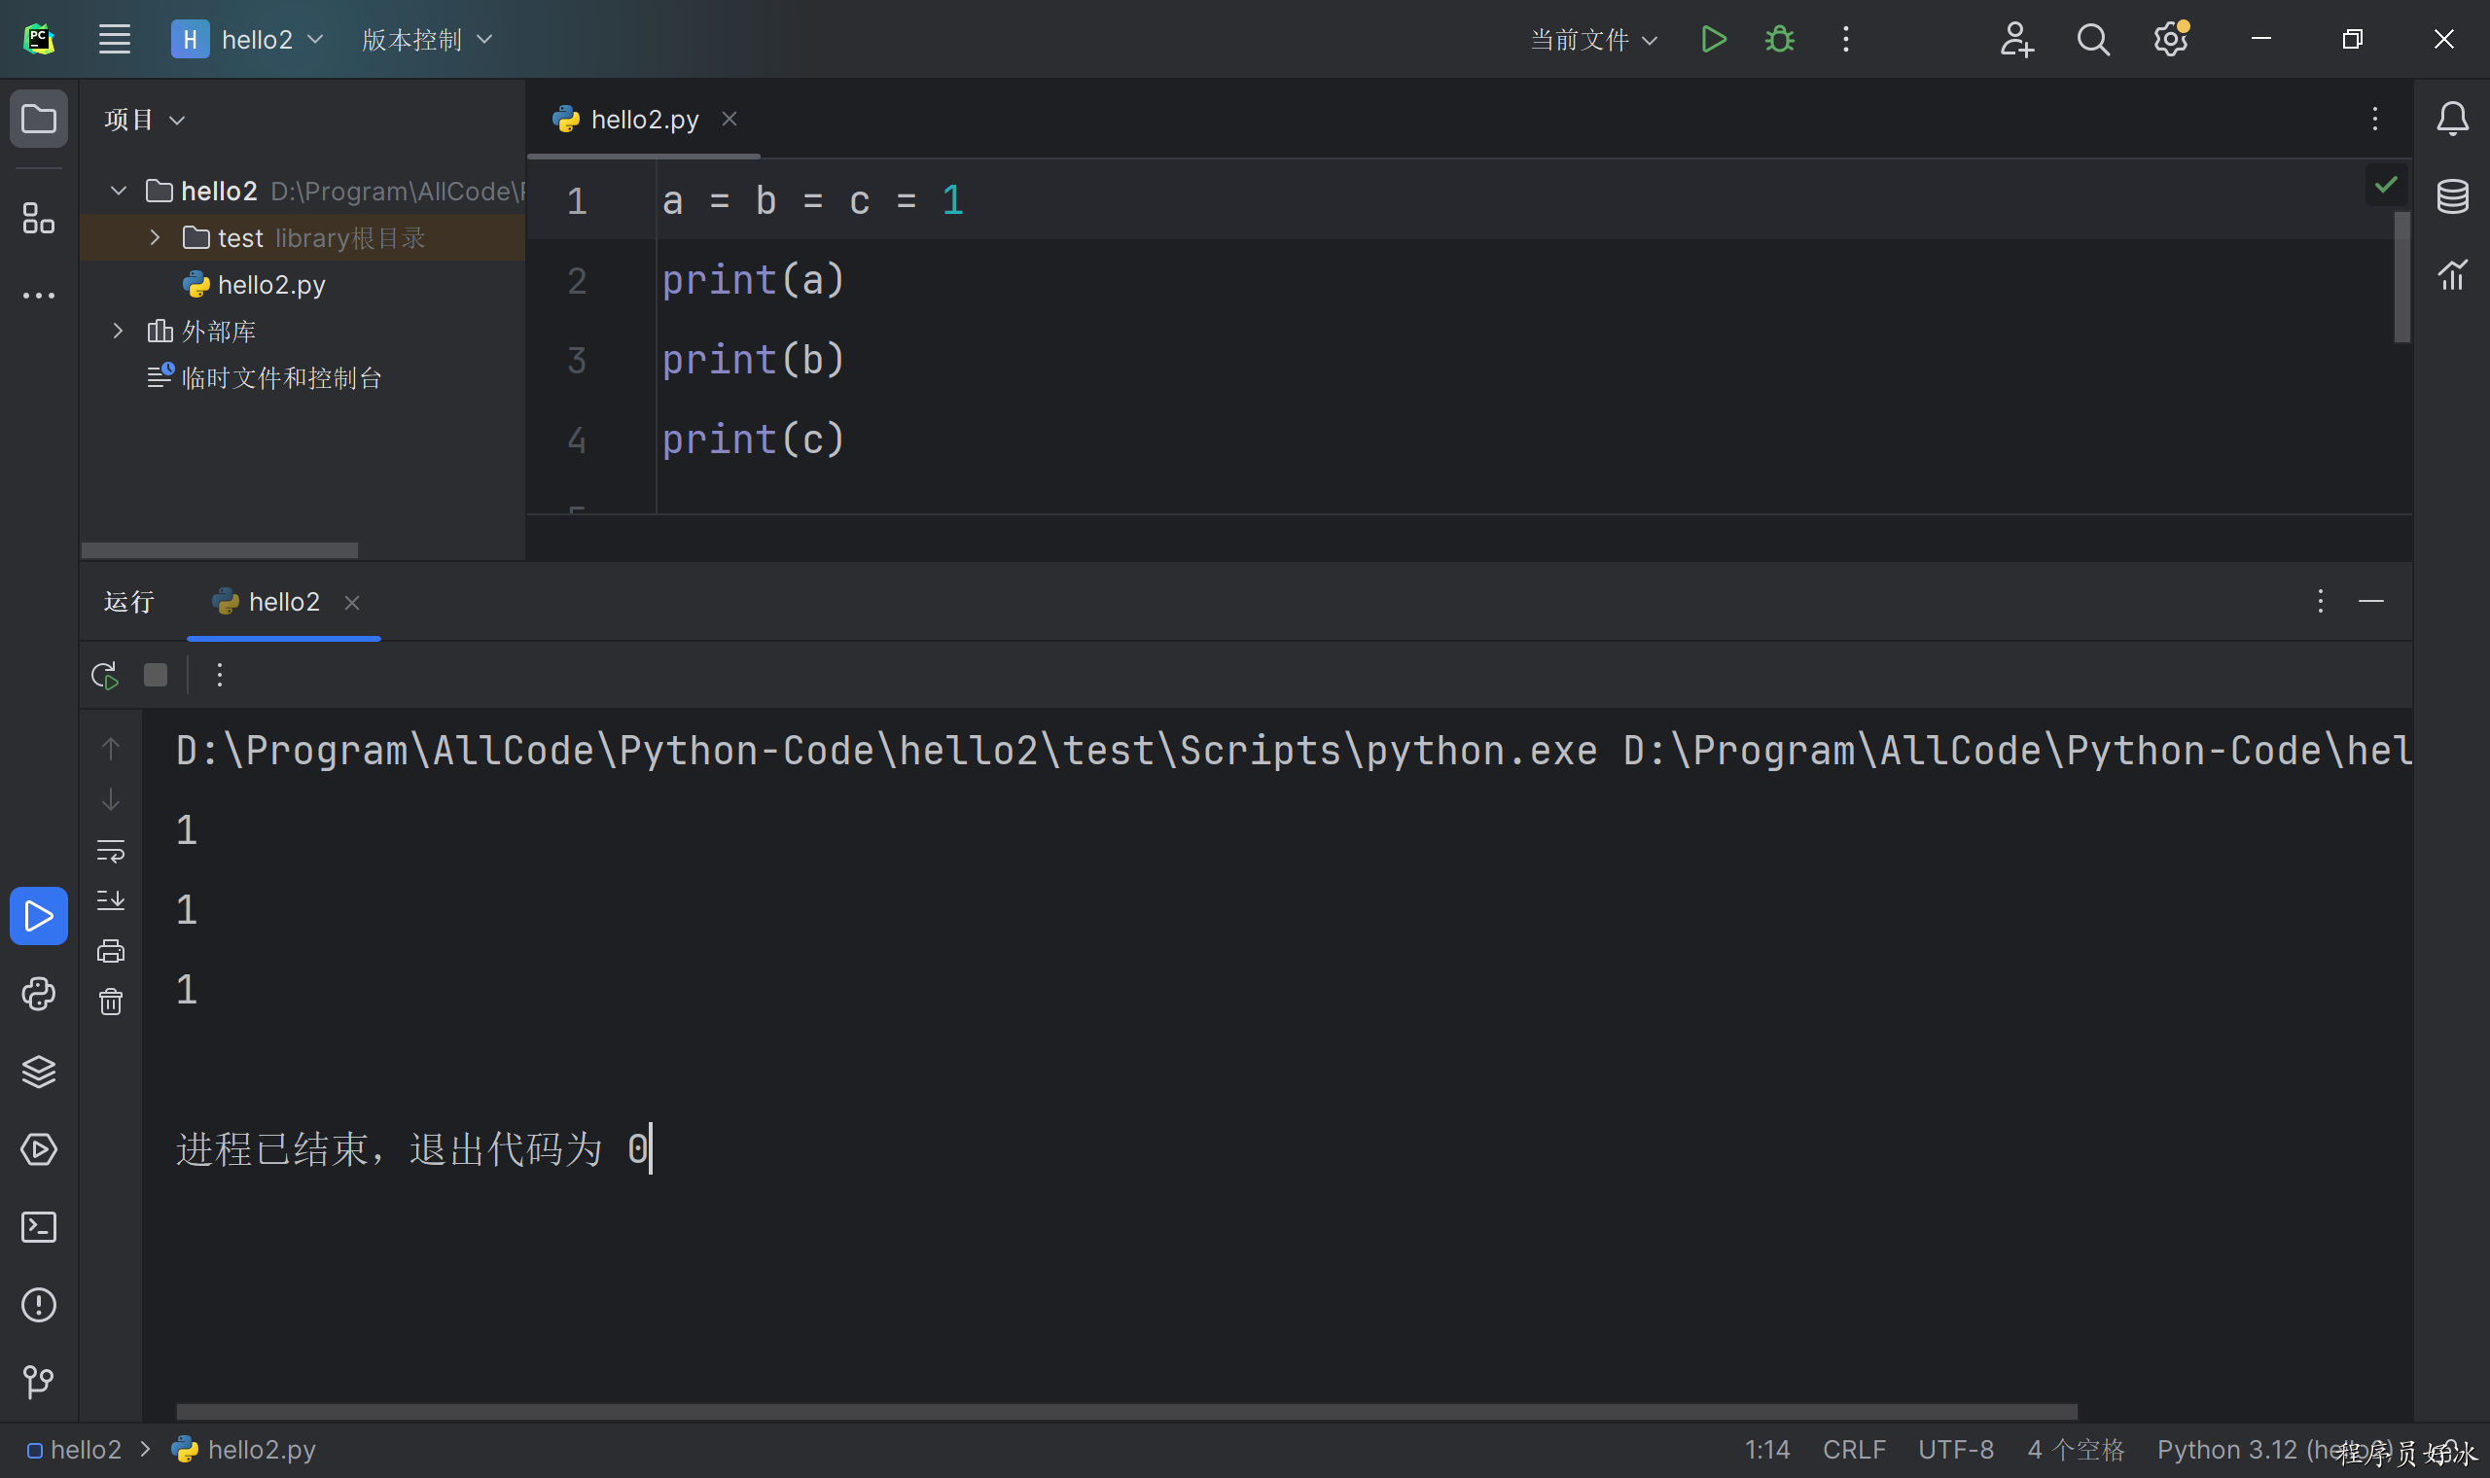Toggle scroll to end in console

tap(111, 900)
